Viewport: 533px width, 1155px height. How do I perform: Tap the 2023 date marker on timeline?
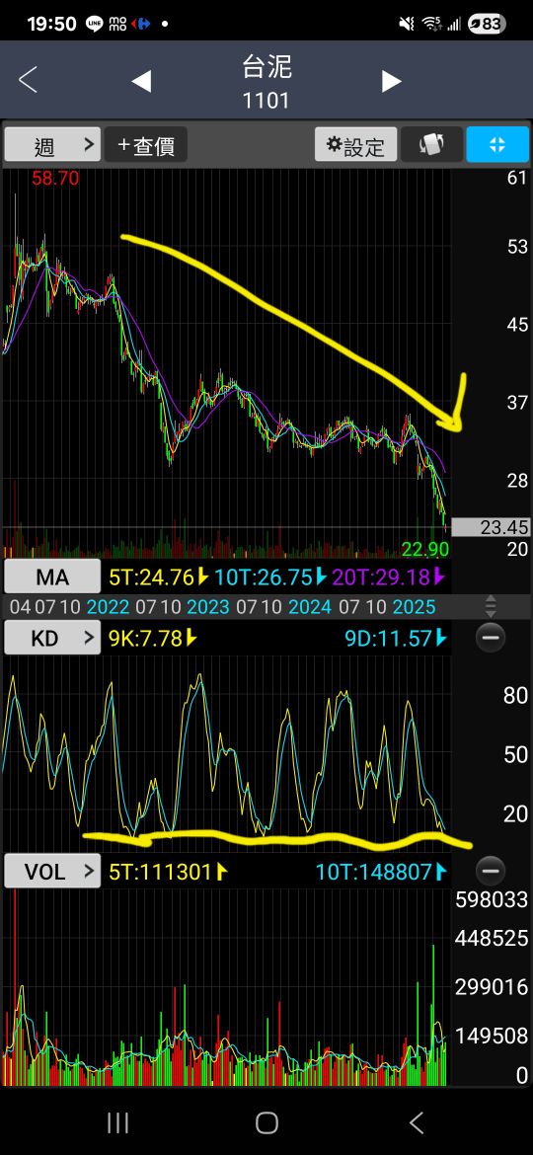(x=208, y=607)
